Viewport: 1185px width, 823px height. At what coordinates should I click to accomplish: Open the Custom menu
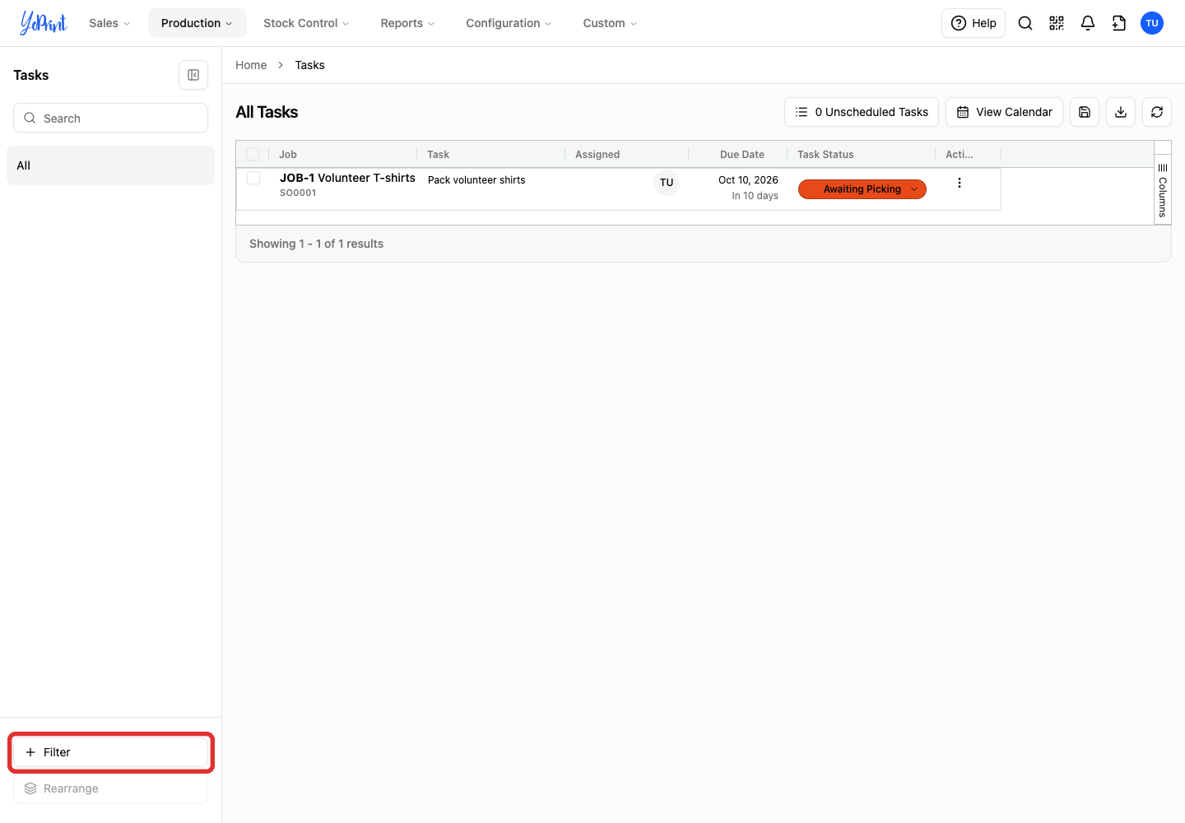tap(610, 23)
